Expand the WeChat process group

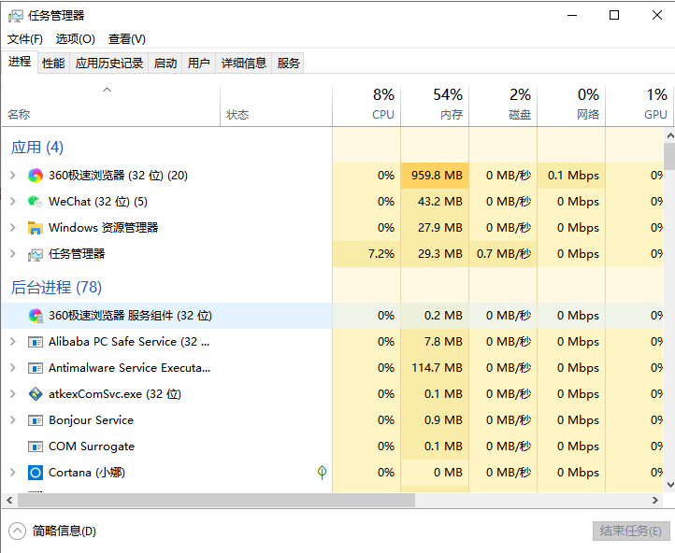[12, 202]
